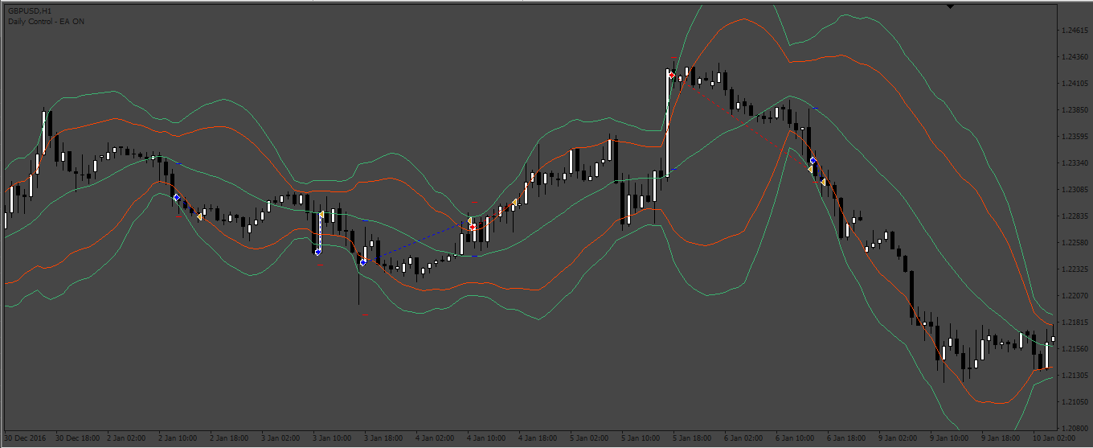Viewport: 1093px width, 448px height.
Task: Click price level 1.22580
Action: coord(1075,243)
